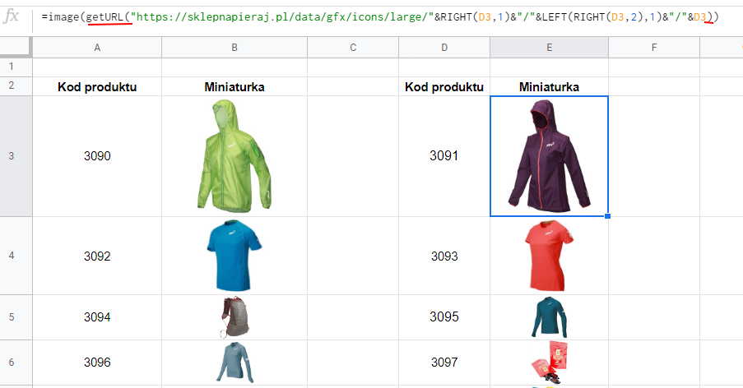Select the 'Kod produktu' header in column A
Viewport: 743px width, 388px height.
pyautogui.click(x=97, y=87)
